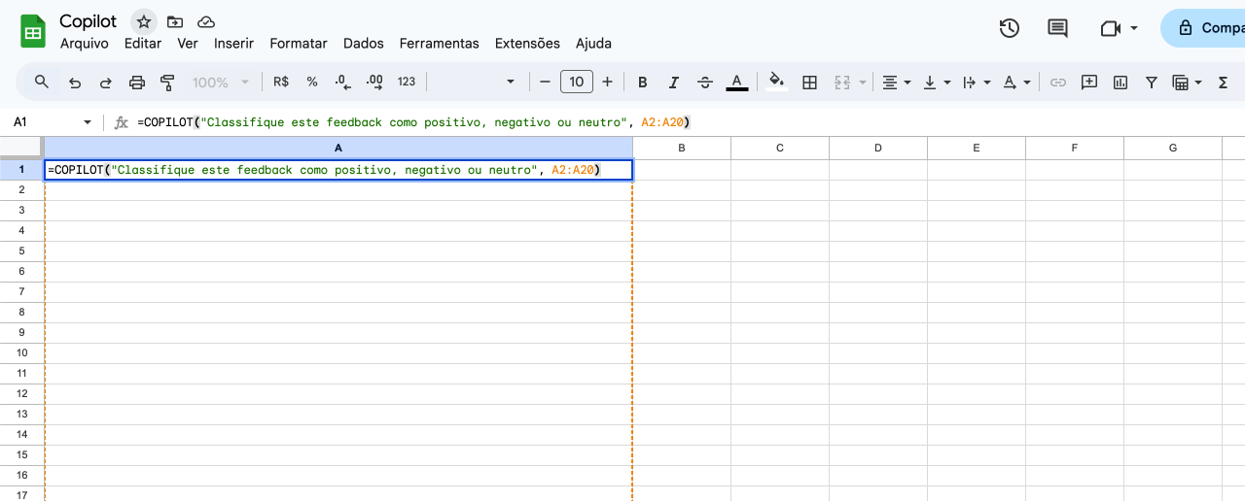Screen dimensions: 1245x501
Task: Select column D header
Action: (x=878, y=148)
